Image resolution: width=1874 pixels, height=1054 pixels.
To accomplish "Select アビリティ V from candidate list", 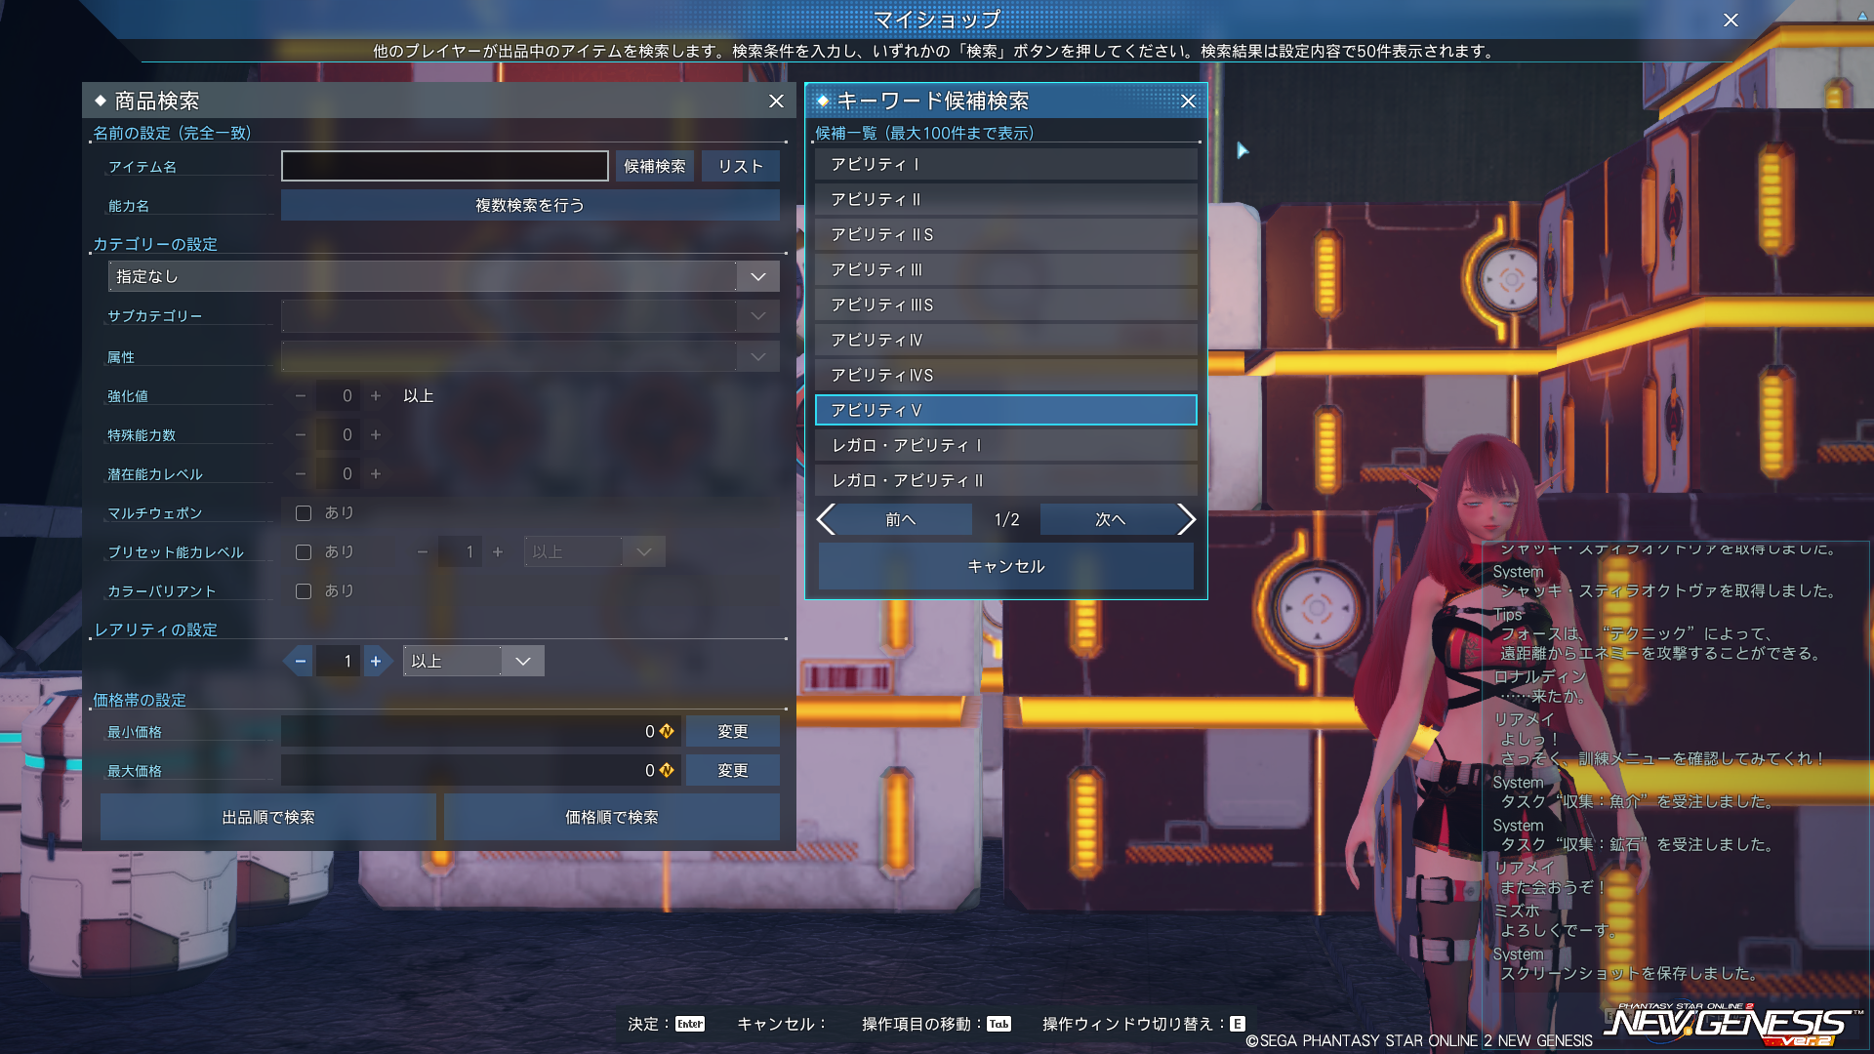I will point(1005,411).
